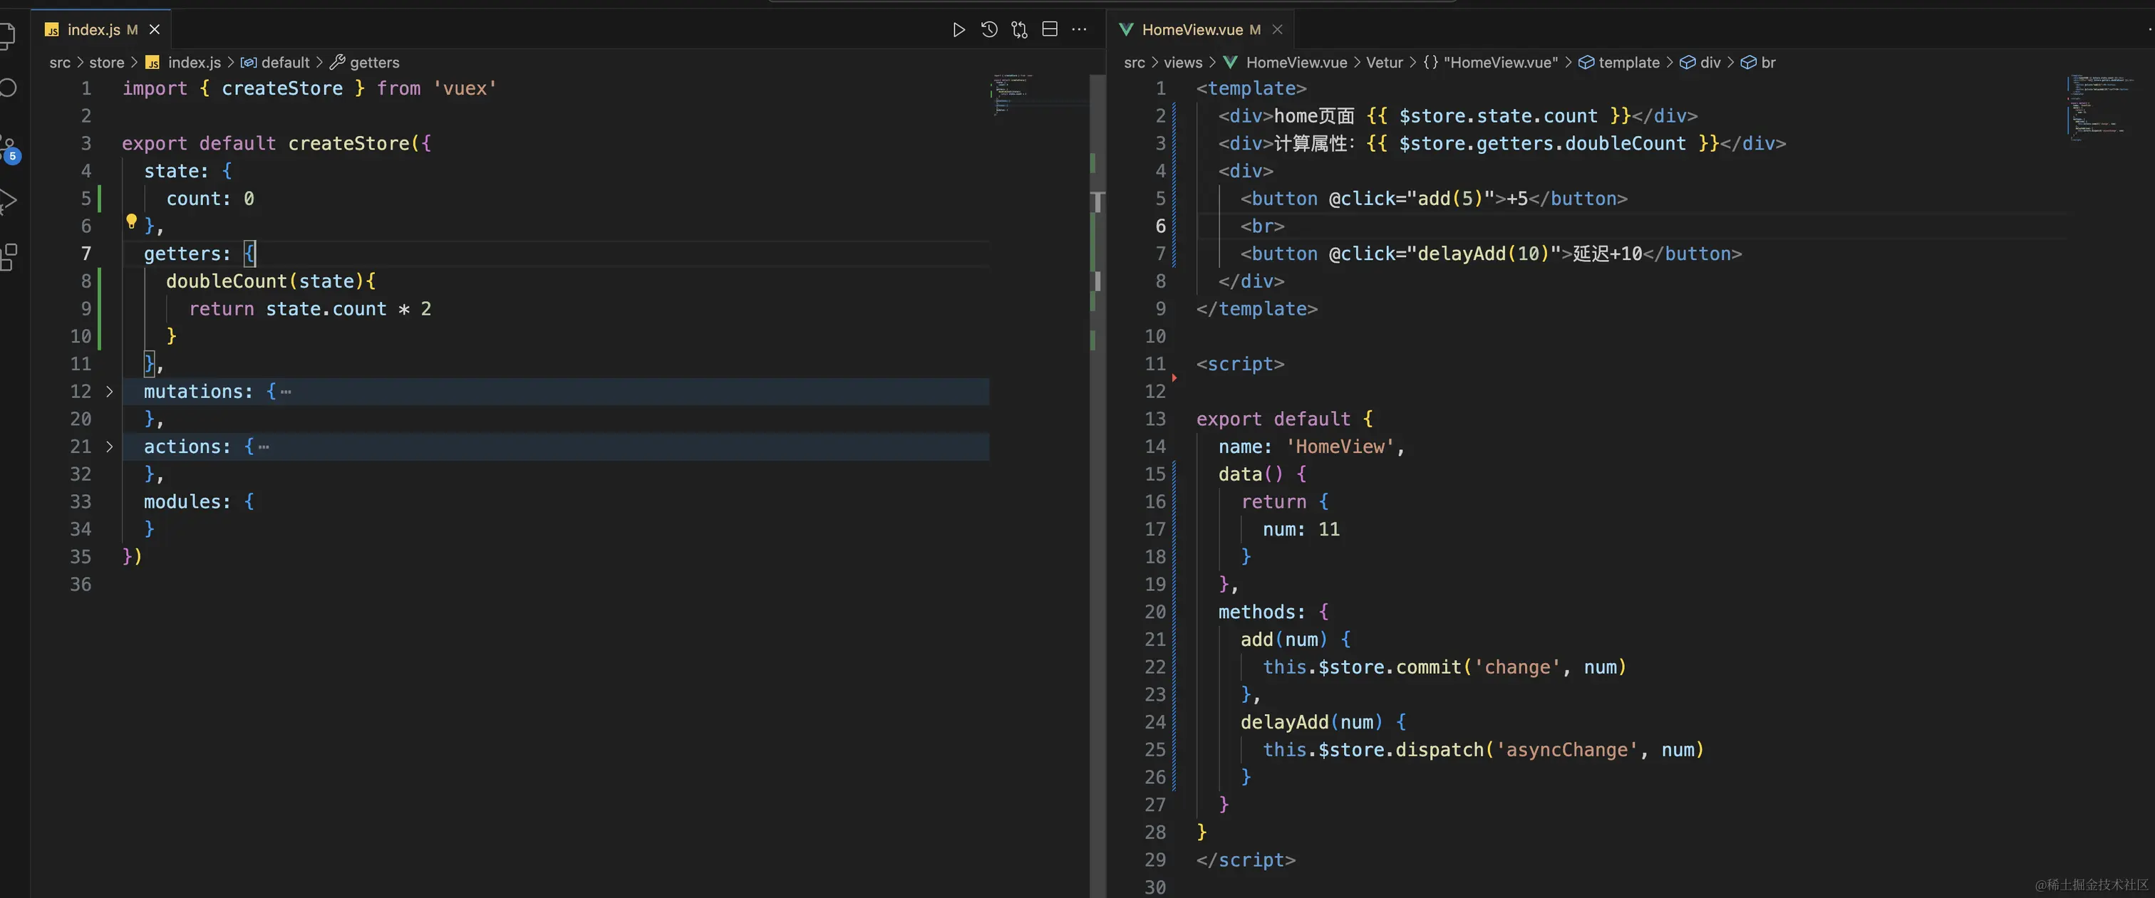Select the Search icon in the activity bar
This screenshot has width=2155, height=898.
(x=9, y=87)
